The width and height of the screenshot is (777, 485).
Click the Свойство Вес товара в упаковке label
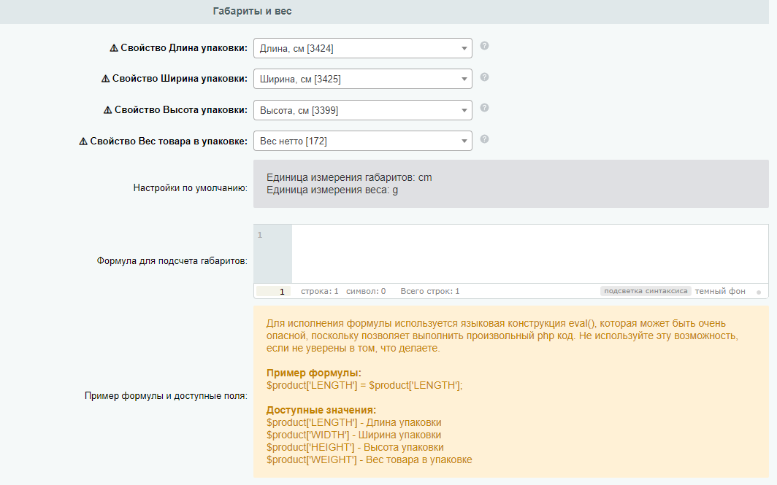coord(169,141)
